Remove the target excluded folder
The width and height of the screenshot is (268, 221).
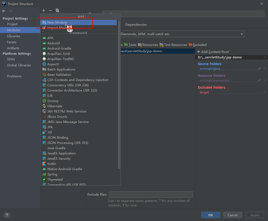click(x=265, y=92)
